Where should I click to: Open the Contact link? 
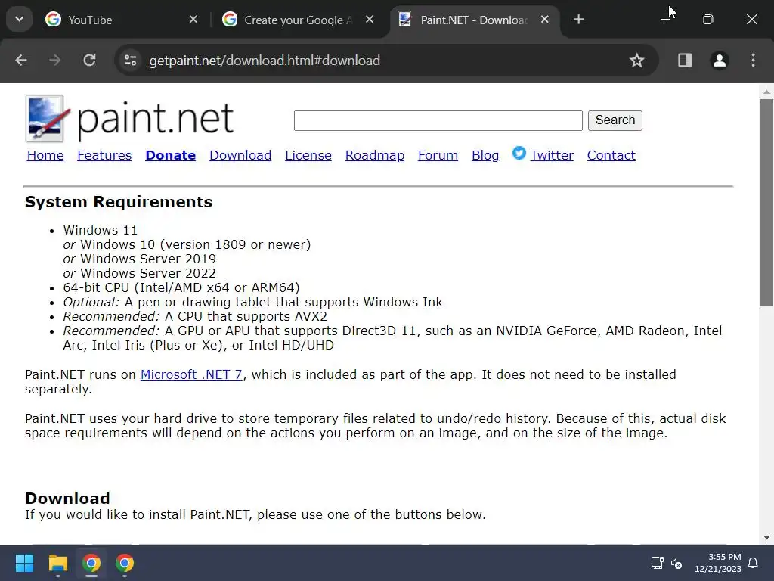611,155
